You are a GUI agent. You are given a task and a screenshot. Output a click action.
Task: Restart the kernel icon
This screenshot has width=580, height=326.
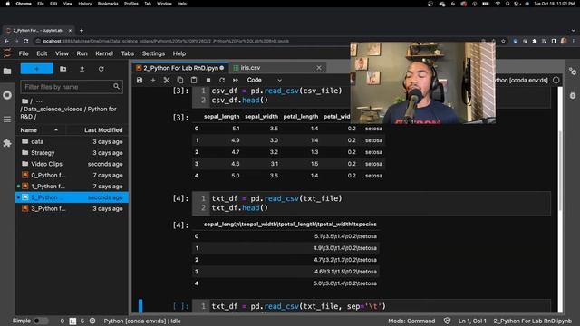point(221,80)
